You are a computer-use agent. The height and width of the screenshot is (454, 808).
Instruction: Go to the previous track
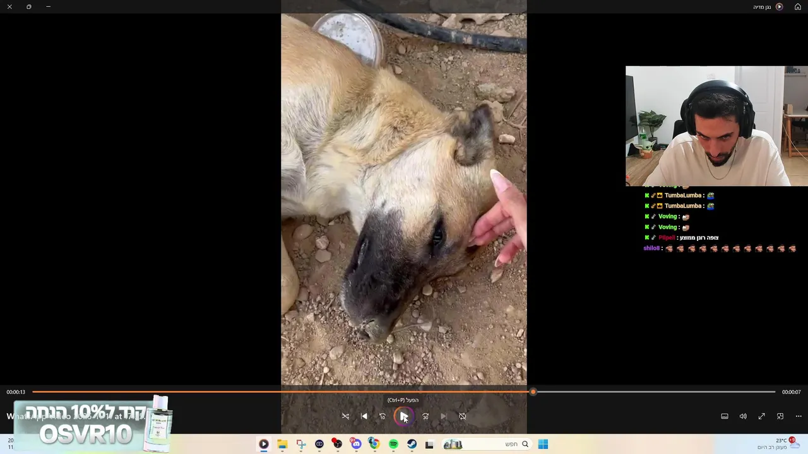[x=364, y=416]
